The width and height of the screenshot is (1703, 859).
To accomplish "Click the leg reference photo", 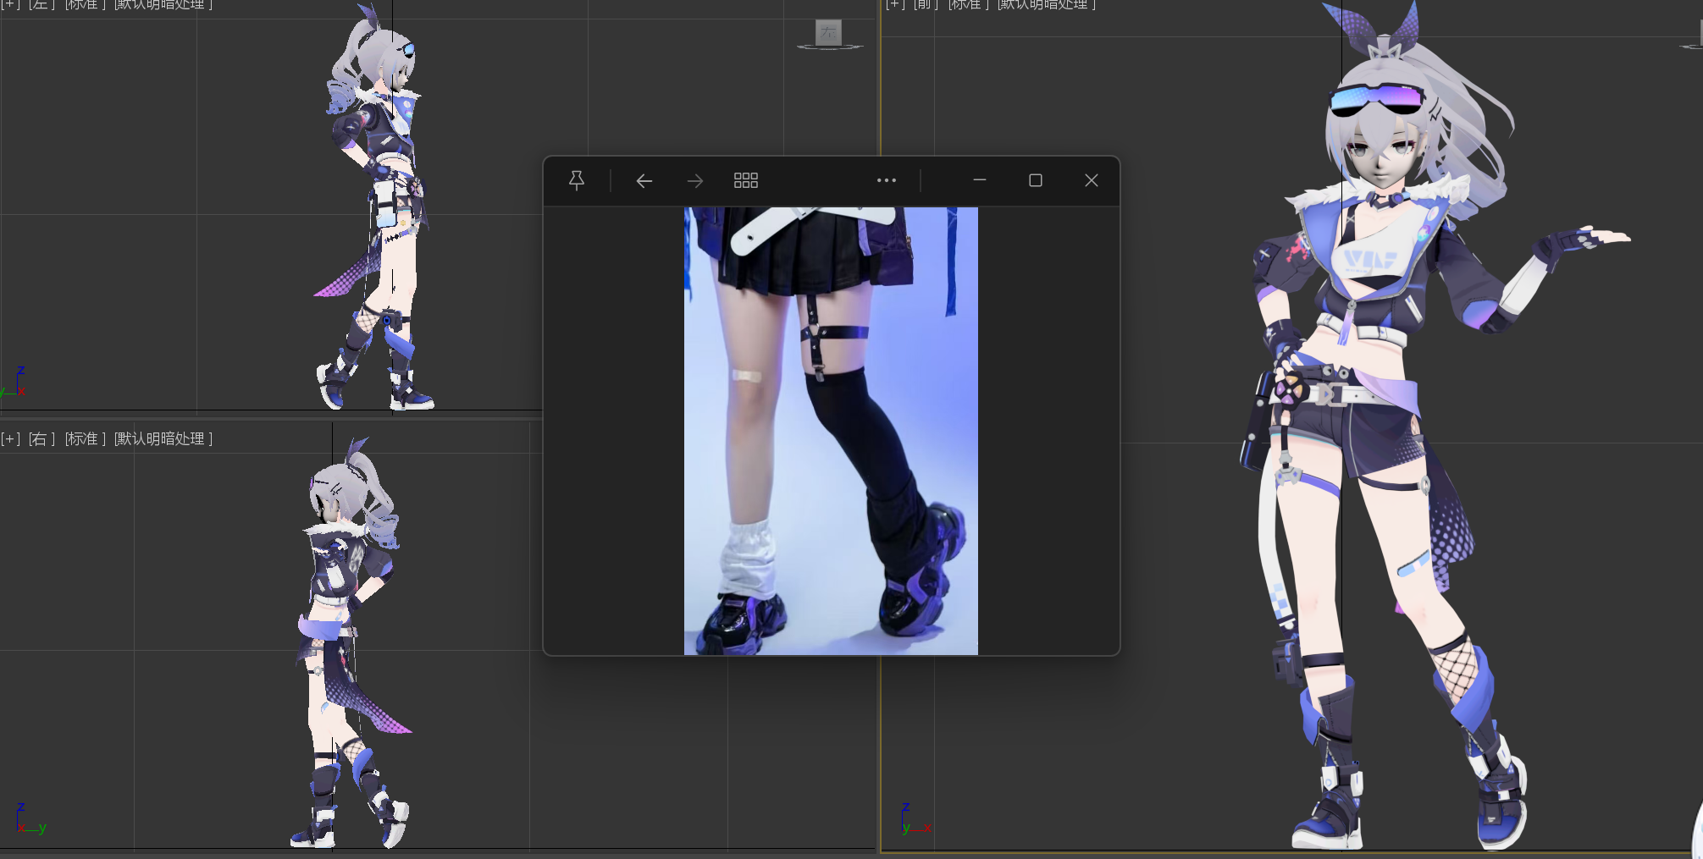I will (831, 431).
